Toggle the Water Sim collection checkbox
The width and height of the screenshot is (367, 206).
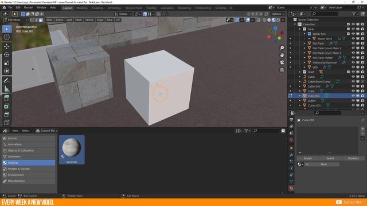pos(348,34)
